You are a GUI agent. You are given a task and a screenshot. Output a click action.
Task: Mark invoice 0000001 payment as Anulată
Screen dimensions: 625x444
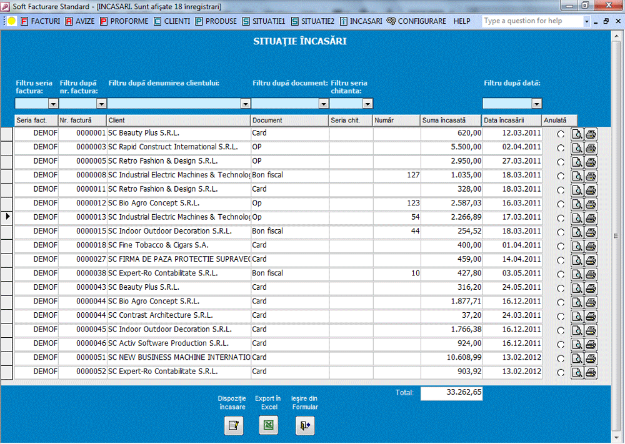(x=561, y=134)
